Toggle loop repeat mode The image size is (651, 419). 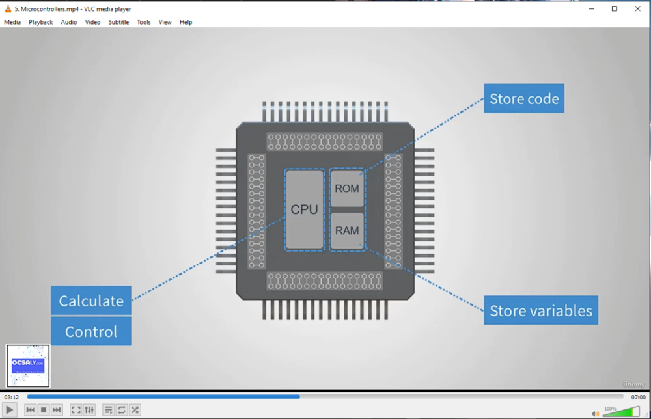pyautogui.click(x=122, y=410)
